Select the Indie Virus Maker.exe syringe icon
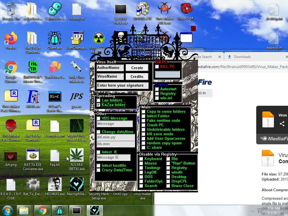The height and width of the screenshot is (216, 288). (76, 72)
